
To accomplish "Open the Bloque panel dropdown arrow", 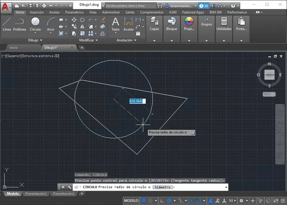I will pos(172,40).
